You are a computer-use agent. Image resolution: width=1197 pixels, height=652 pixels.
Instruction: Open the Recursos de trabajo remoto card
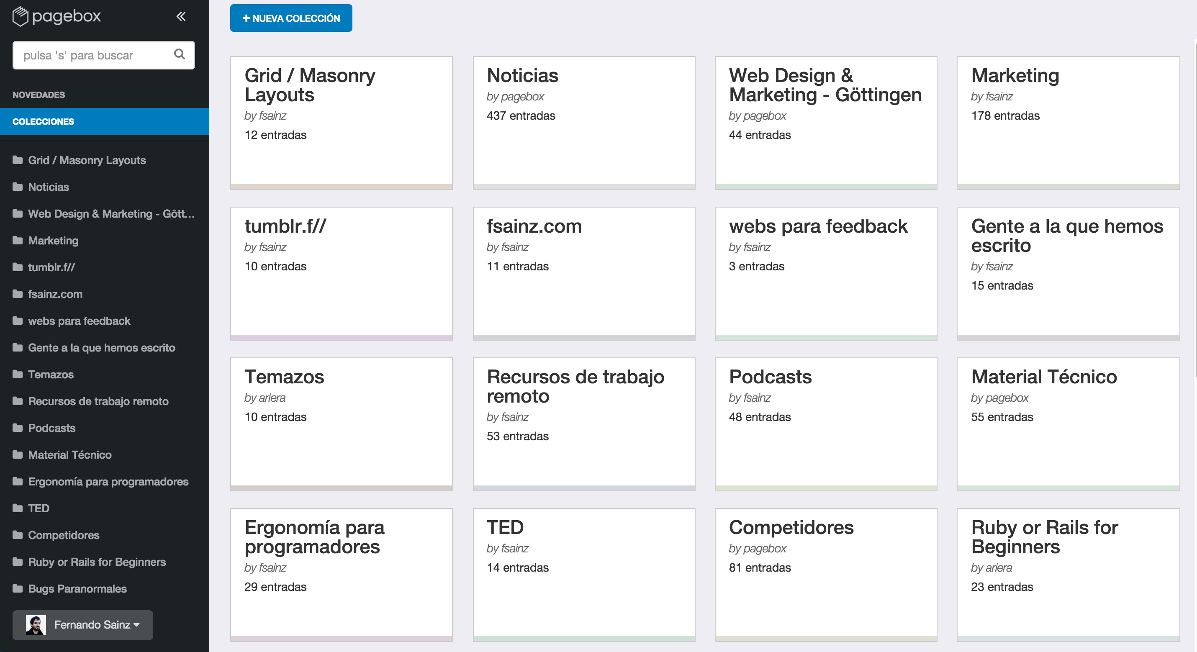tap(583, 424)
